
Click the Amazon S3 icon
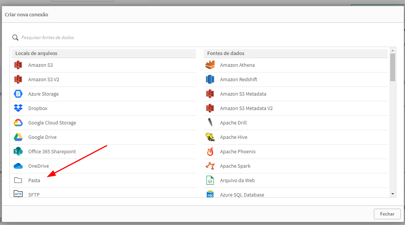[x=18, y=65]
